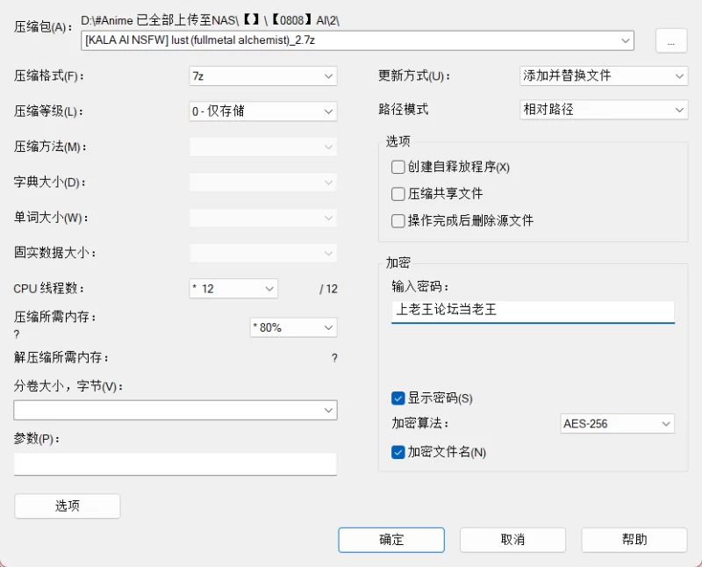Click the 选项 button at bottom left
The height and width of the screenshot is (567, 702).
(68, 506)
